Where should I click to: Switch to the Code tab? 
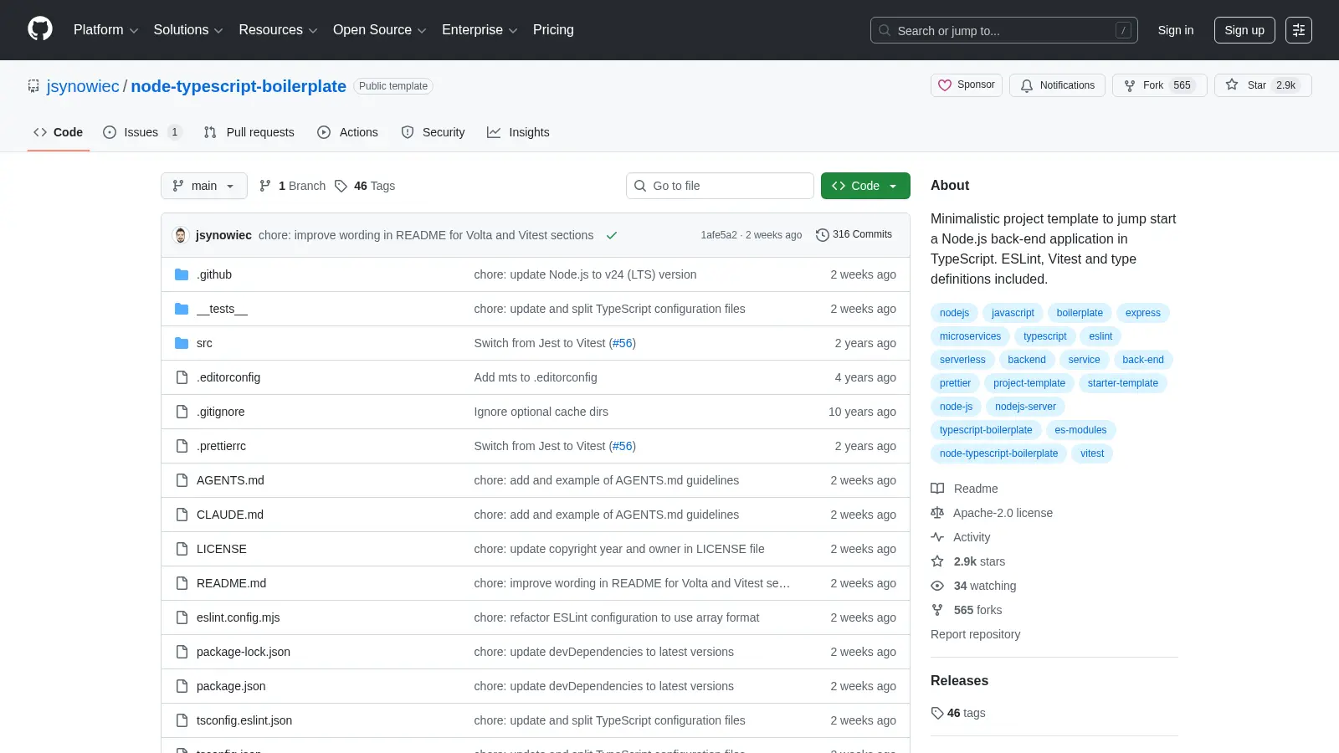tap(59, 132)
